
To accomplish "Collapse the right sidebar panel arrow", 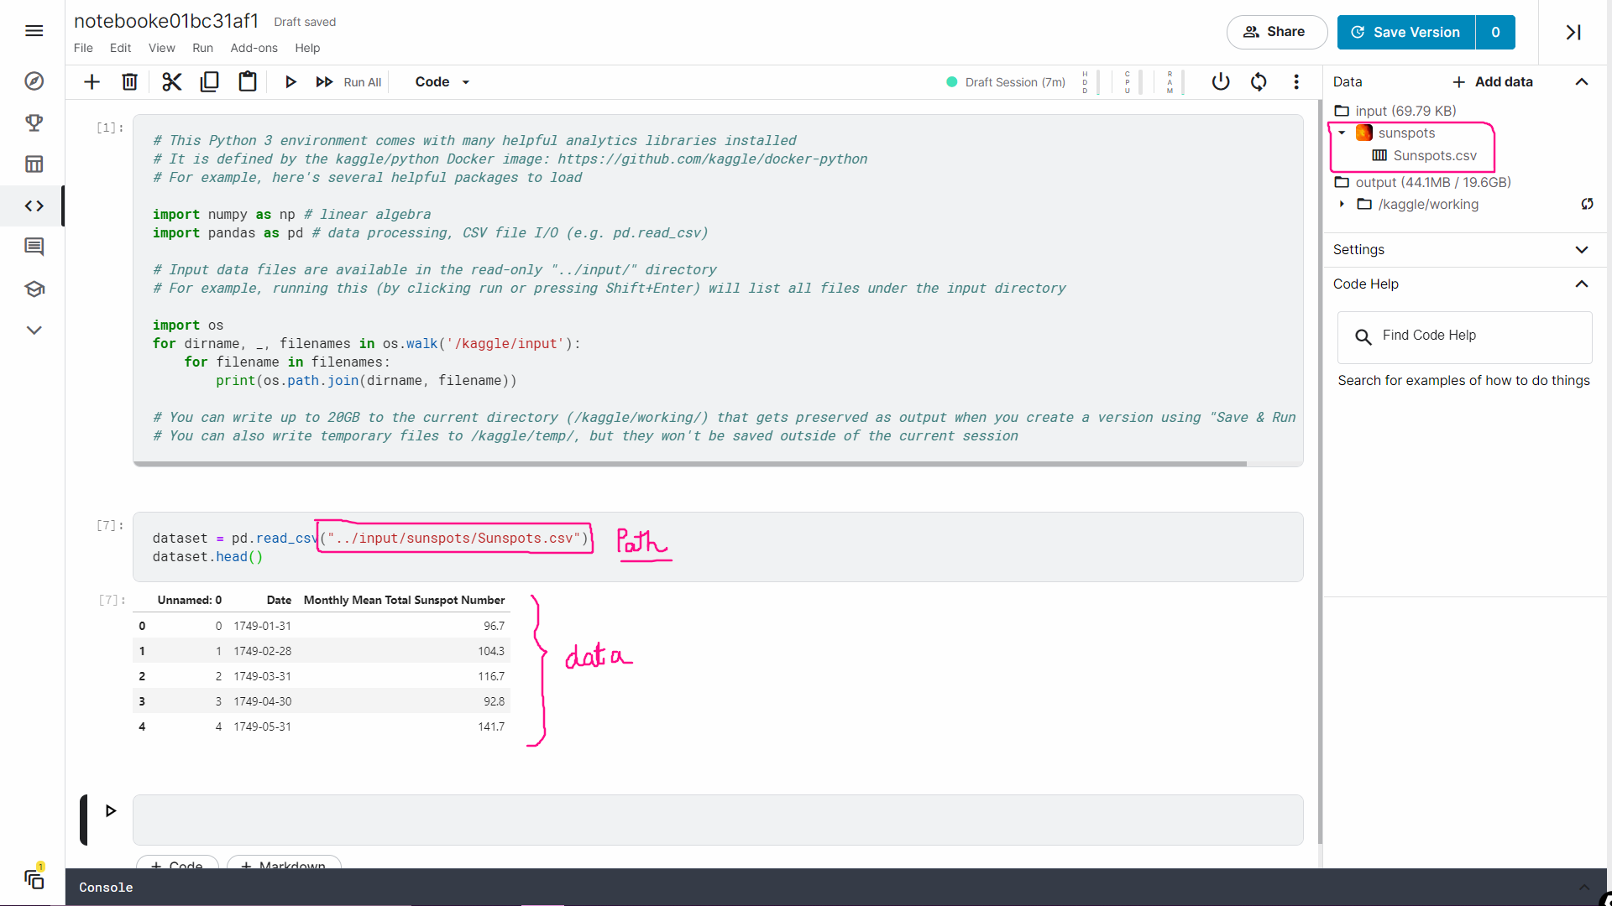I will (x=1573, y=32).
